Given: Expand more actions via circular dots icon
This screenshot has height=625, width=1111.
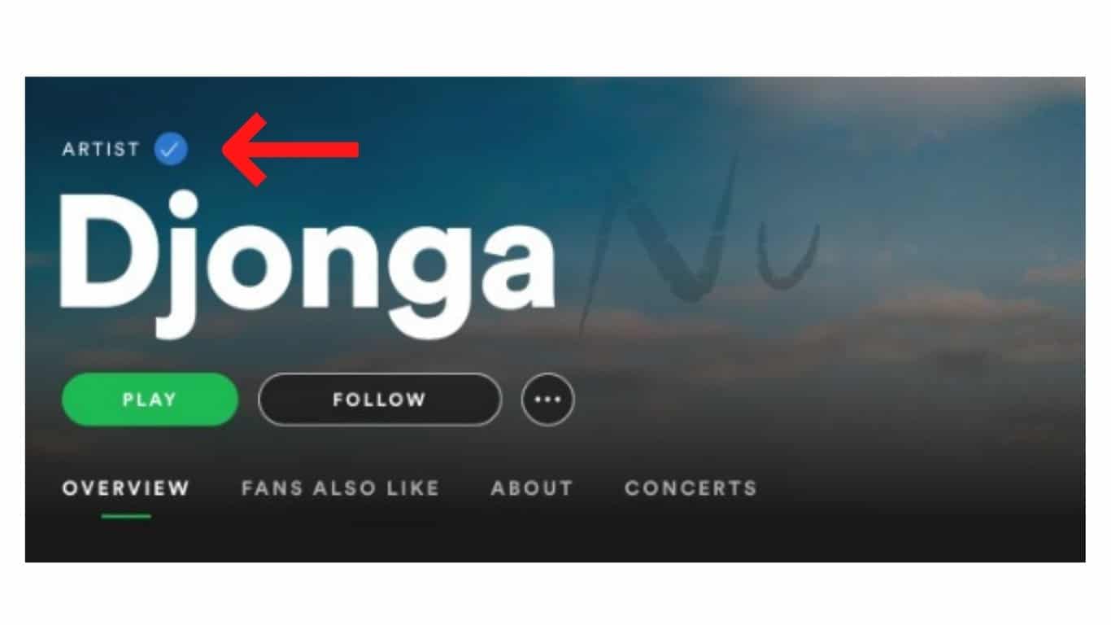Looking at the screenshot, I should 547,400.
